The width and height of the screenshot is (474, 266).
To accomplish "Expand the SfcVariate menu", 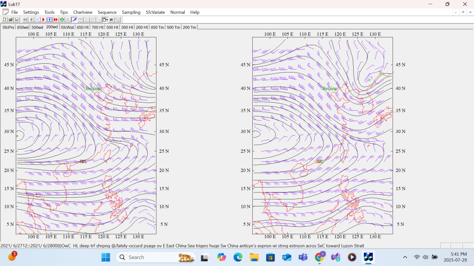I will (x=155, y=12).
